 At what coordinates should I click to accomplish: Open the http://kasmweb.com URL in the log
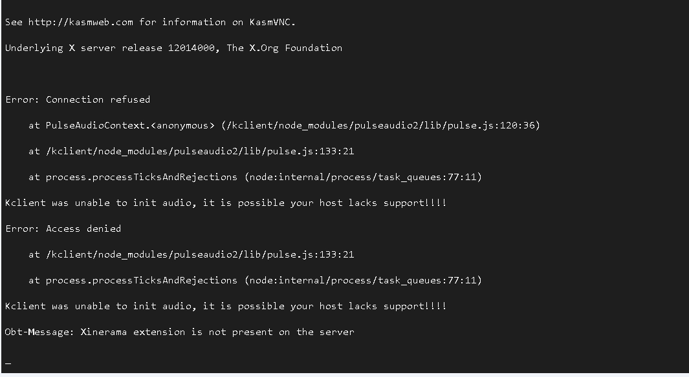80,23
